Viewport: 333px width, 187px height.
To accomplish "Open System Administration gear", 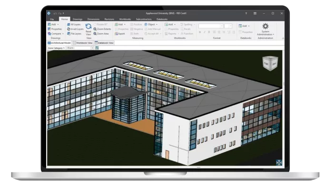I will coord(265,26).
